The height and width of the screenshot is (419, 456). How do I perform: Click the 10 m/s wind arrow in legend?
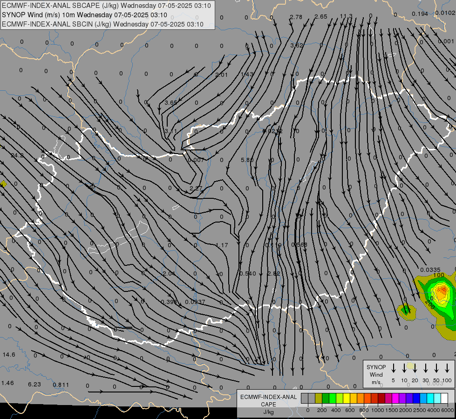click(x=404, y=368)
